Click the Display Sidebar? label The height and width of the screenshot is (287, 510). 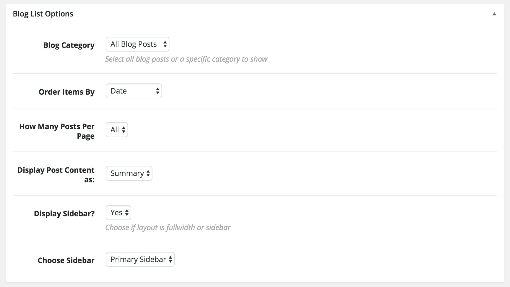click(x=64, y=214)
